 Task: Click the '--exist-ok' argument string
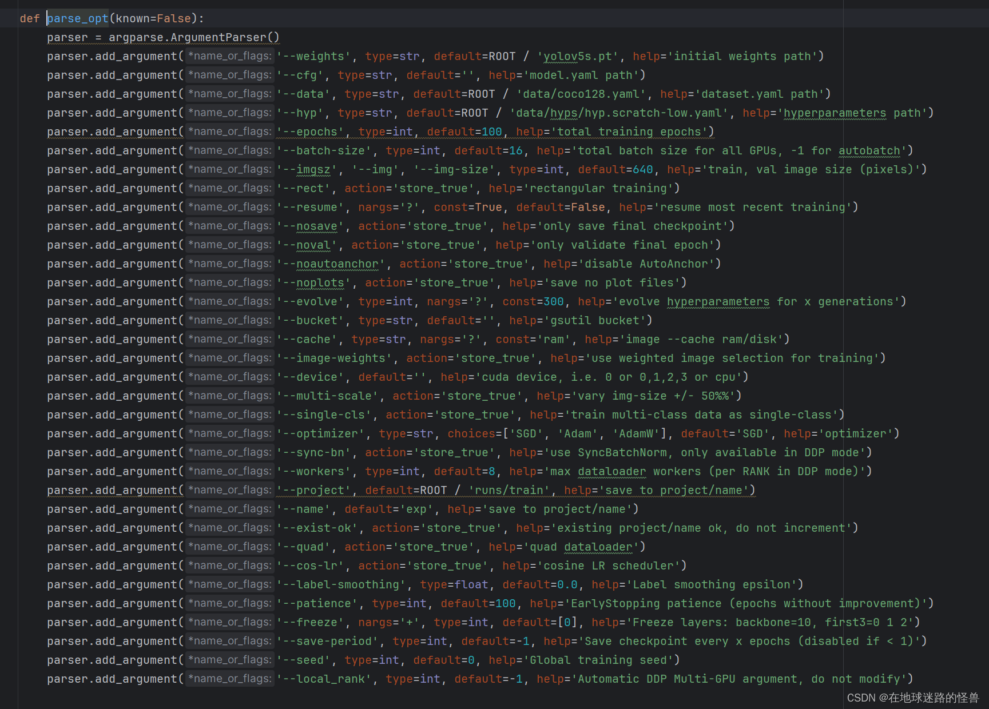point(317,528)
